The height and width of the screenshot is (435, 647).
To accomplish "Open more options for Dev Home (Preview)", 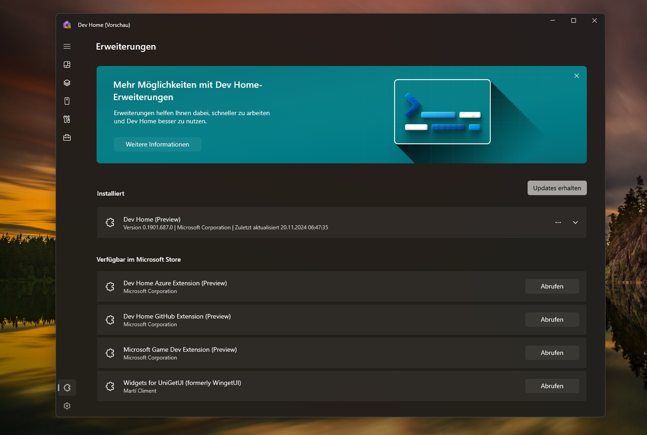I will coord(558,223).
